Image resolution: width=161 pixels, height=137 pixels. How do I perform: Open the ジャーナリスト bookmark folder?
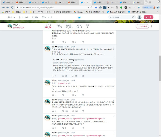tap(36, 12)
